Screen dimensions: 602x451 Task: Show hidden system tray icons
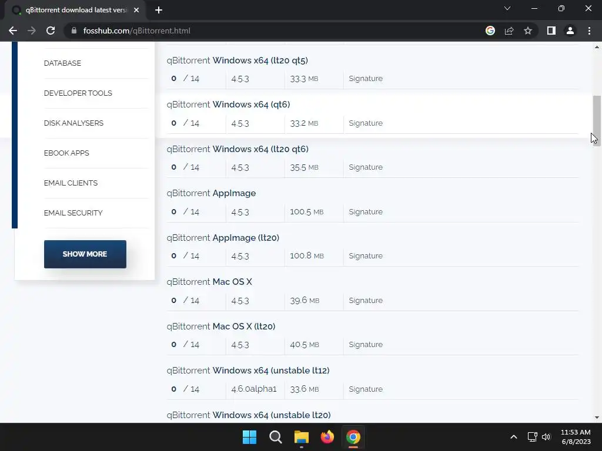[514, 437]
